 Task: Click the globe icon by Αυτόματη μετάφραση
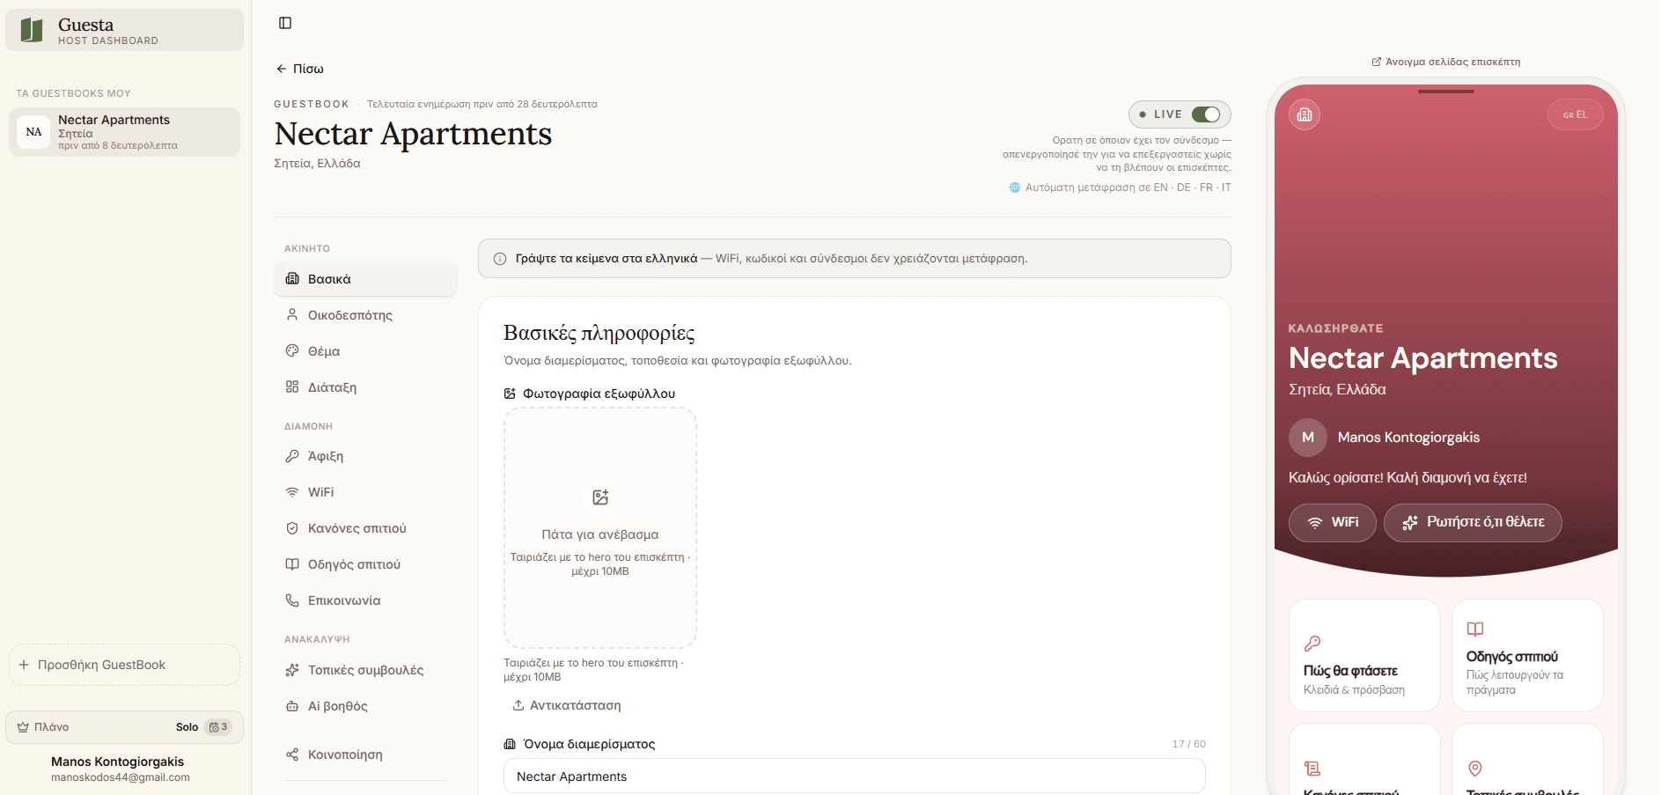tap(1015, 188)
